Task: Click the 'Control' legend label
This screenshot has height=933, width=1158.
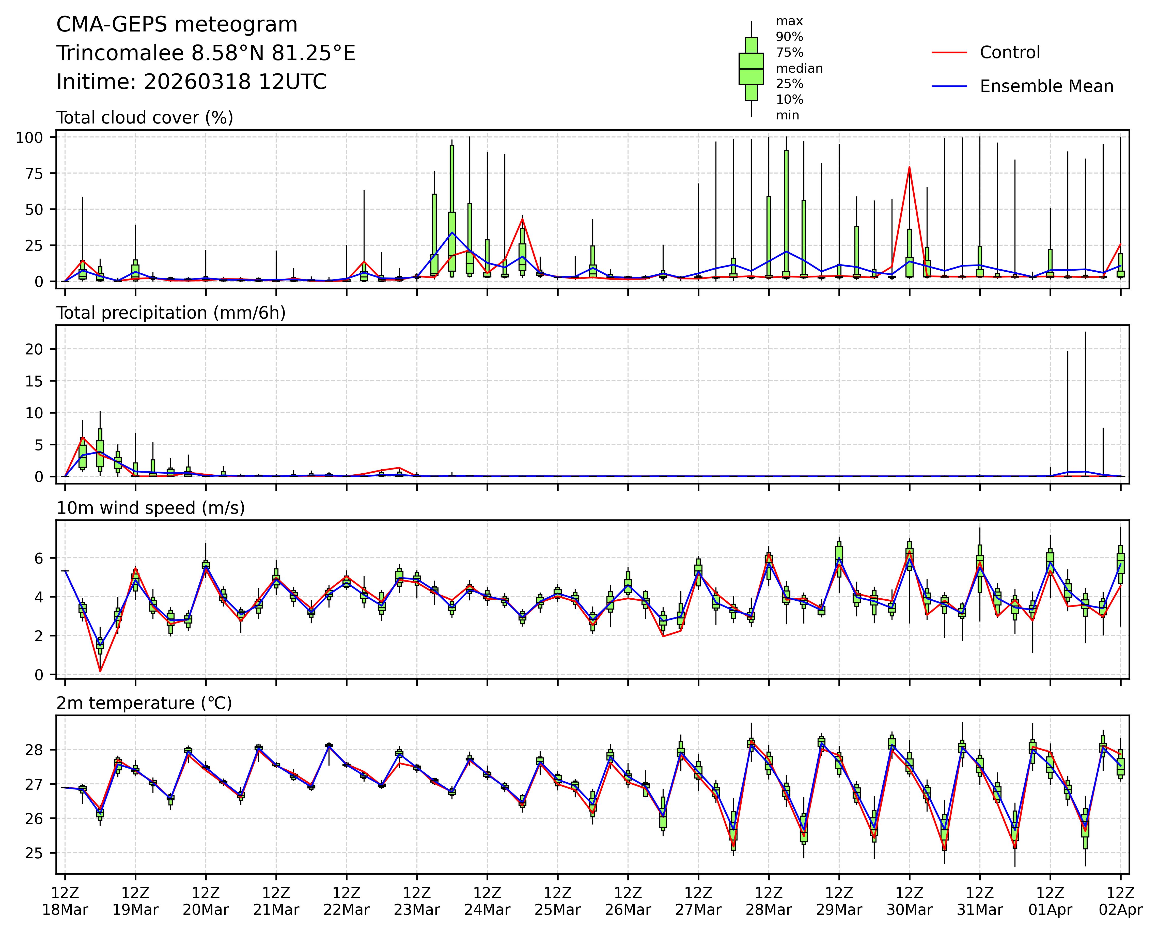Action: click(x=1010, y=53)
